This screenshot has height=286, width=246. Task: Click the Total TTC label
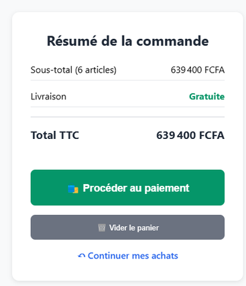55,136
